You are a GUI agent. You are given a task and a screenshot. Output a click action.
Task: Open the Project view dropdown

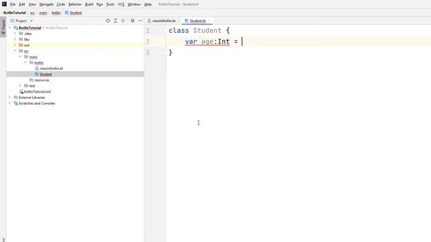tap(32, 21)
